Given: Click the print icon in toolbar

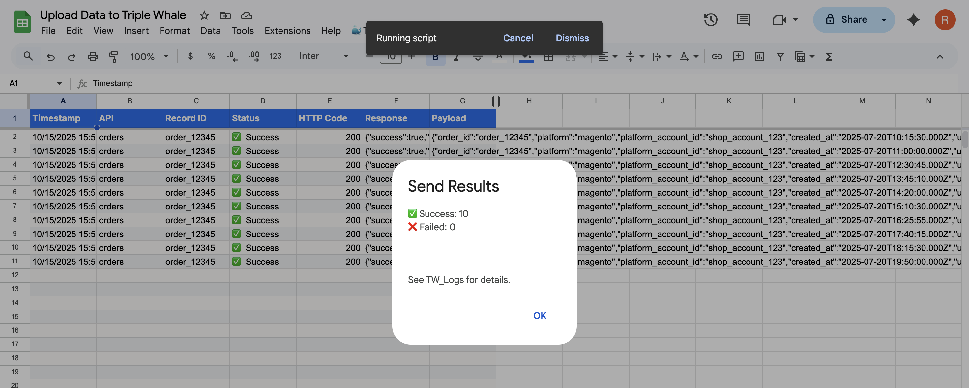Looking at the screenshot, I should (x=93, y=56).
